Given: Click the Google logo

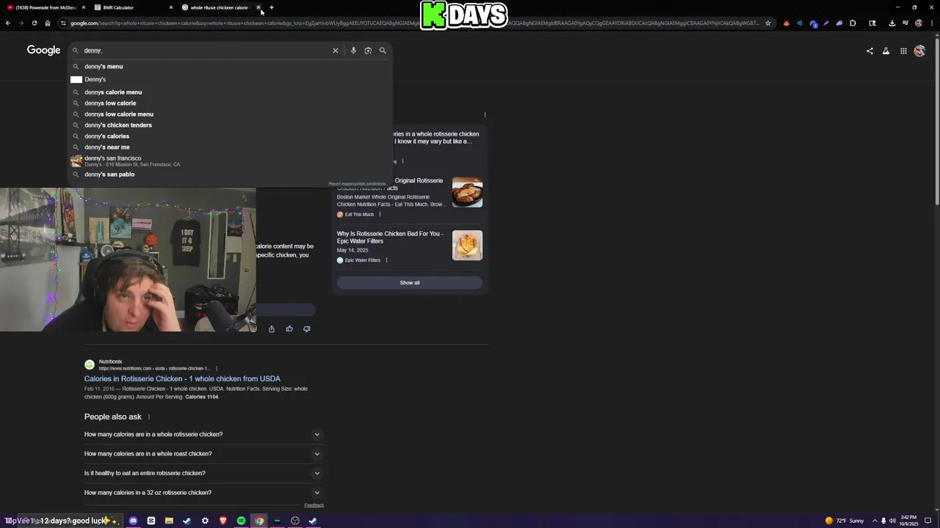Looking at the screenshot, I should (x=43, y=50).
